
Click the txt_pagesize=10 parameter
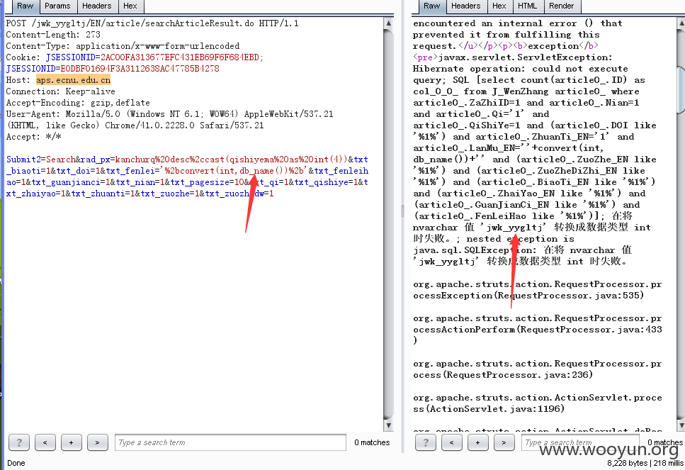coord(207,182)
